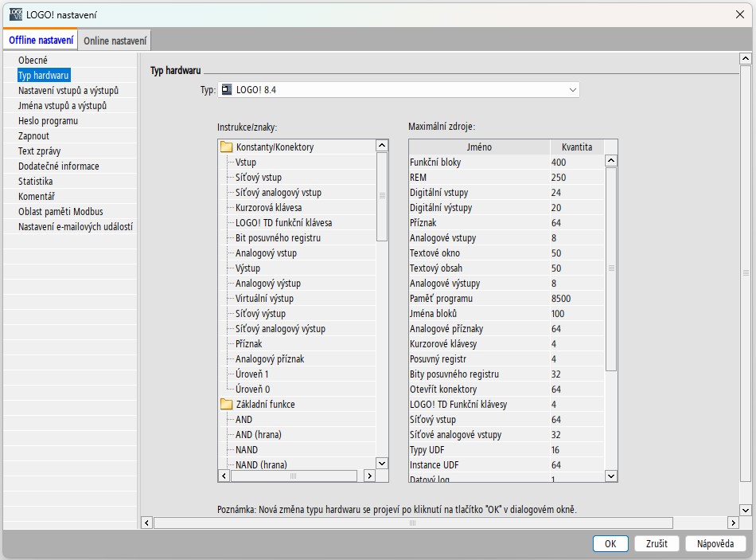The width and height of the screenshot is (756, 560).
Task: Select Obecné in the settings list
Action: pyautogui.click(x=33, y=61)
